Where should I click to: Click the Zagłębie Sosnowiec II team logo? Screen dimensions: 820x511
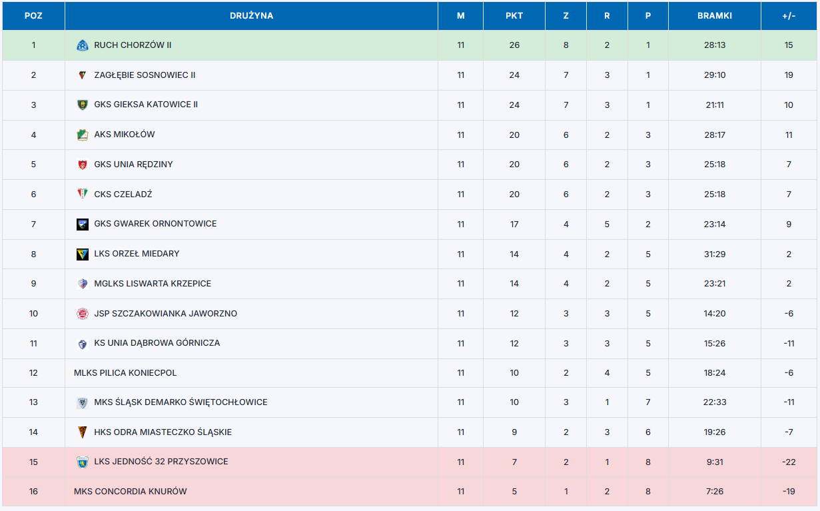[x=82, y=75]
